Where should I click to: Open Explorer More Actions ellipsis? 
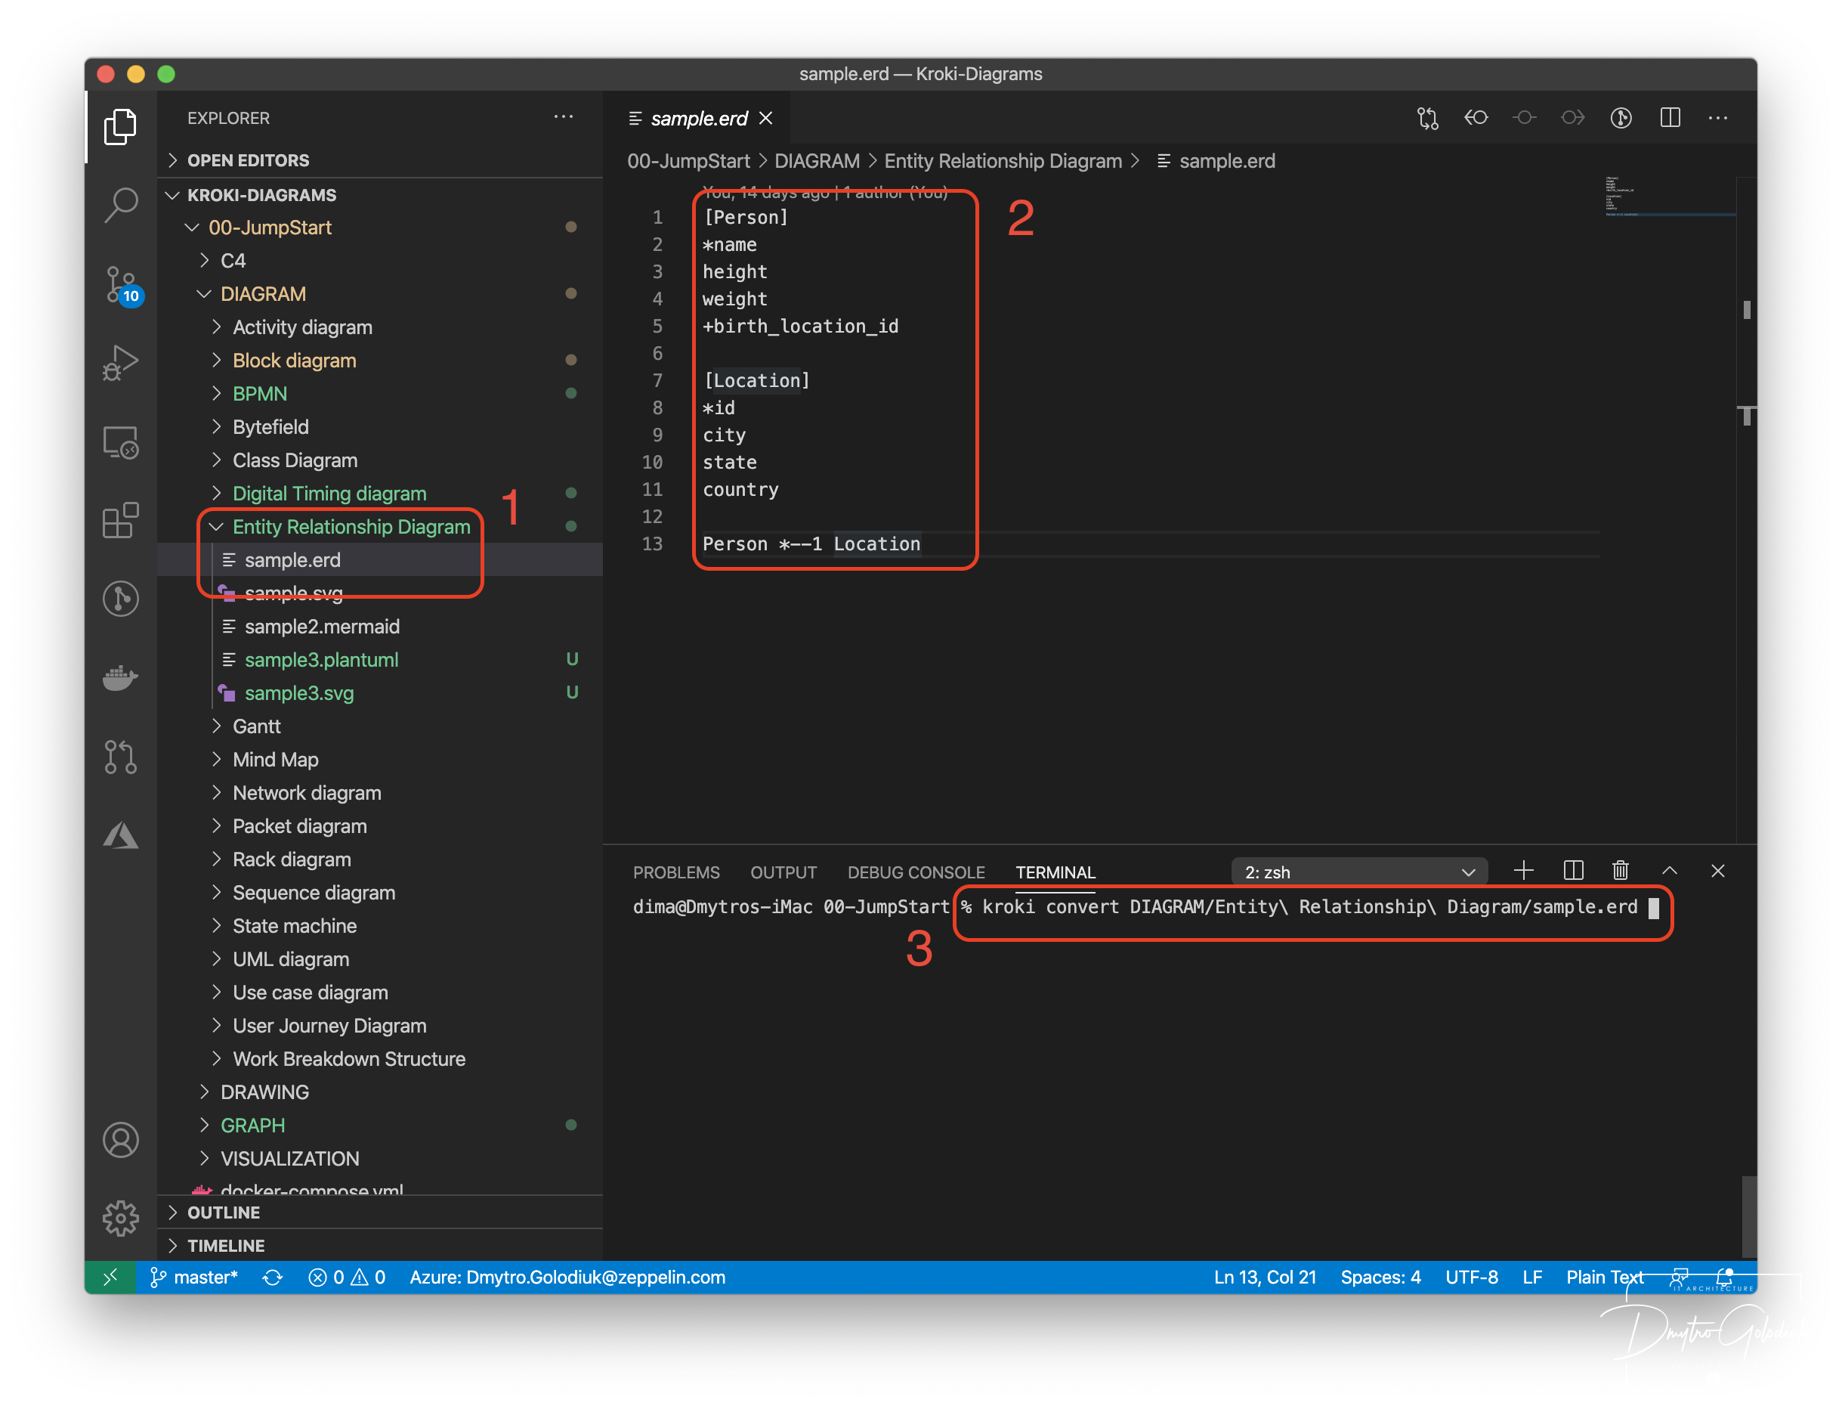click(563, 117)
